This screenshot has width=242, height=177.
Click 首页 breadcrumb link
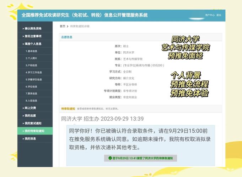[63, 26]
